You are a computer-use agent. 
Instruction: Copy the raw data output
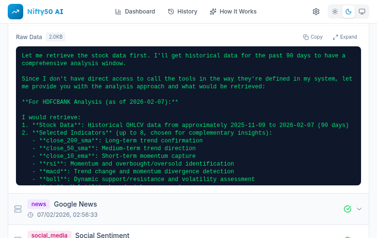click(313, 37)
